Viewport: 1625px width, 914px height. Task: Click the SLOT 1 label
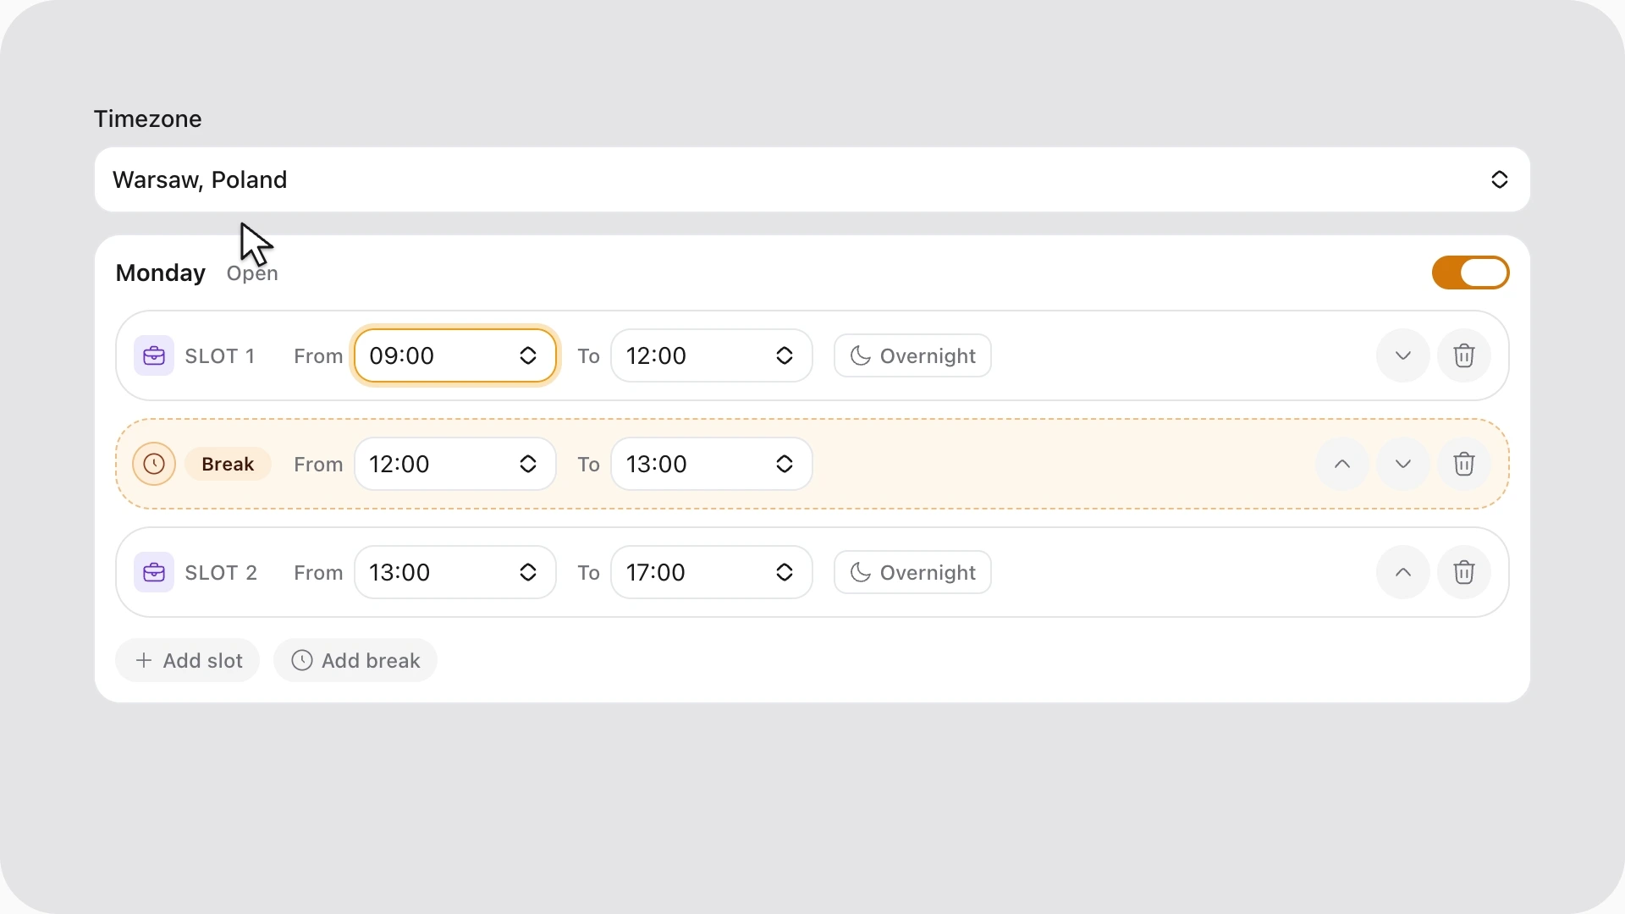[x=220, y=356]
